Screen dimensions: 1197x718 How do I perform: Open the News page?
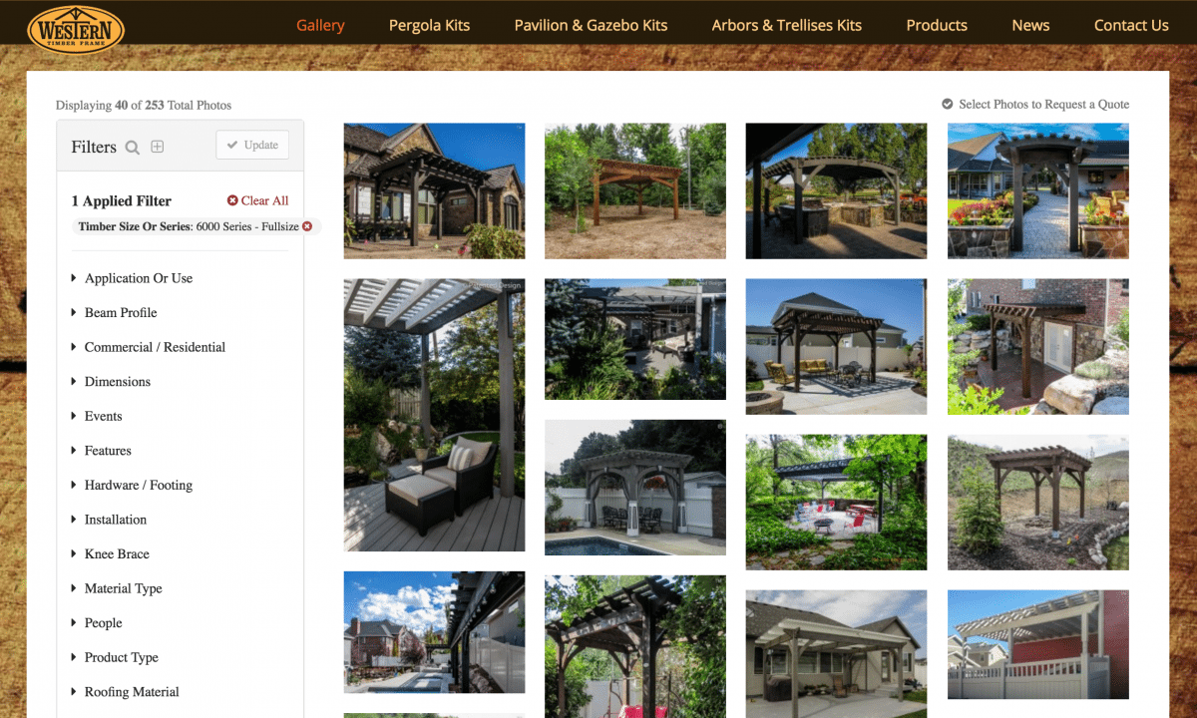click(1030, 25)
